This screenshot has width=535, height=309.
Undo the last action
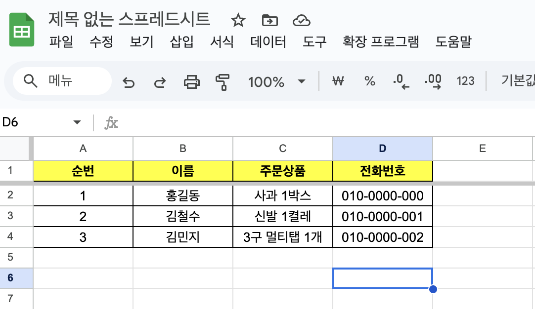tap(129, 82)
